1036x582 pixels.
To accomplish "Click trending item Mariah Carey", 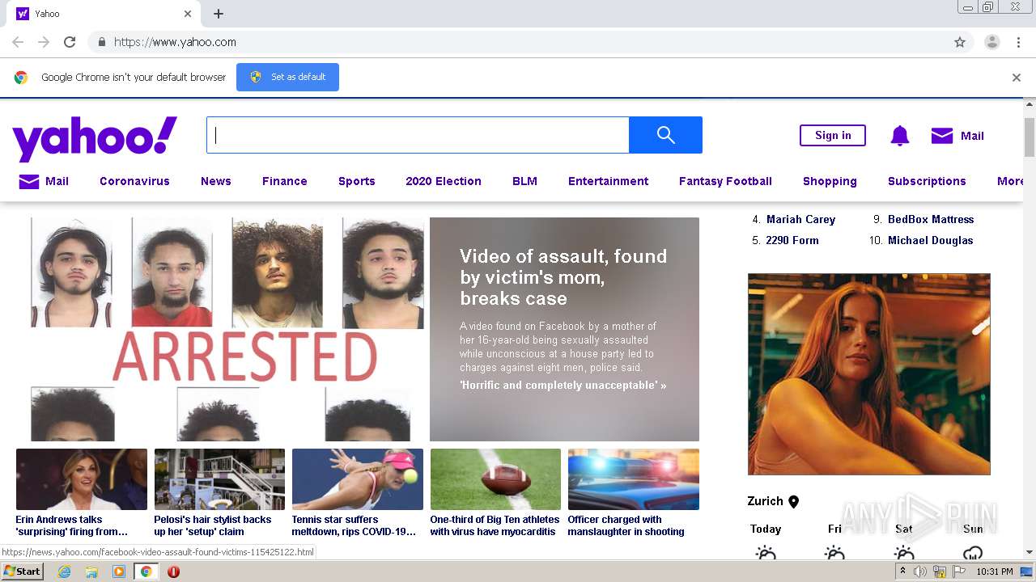I will (800, 219).
